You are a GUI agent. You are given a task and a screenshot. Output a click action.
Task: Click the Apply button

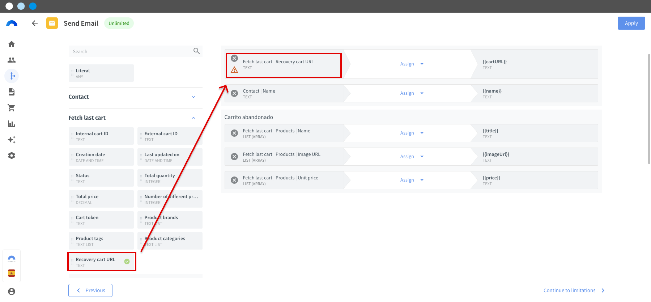pyautogui.click(x=631, y=23)
